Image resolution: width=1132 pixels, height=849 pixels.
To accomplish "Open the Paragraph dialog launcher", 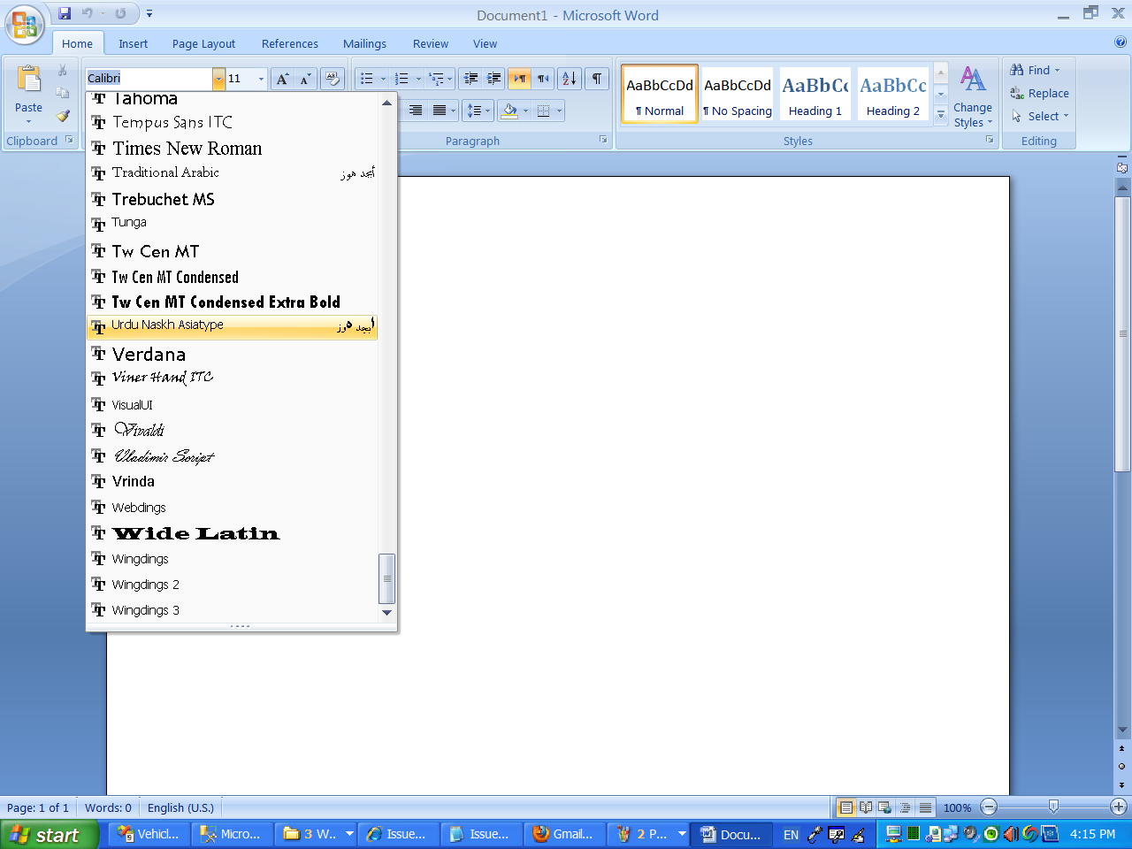I will coord(603,140).
